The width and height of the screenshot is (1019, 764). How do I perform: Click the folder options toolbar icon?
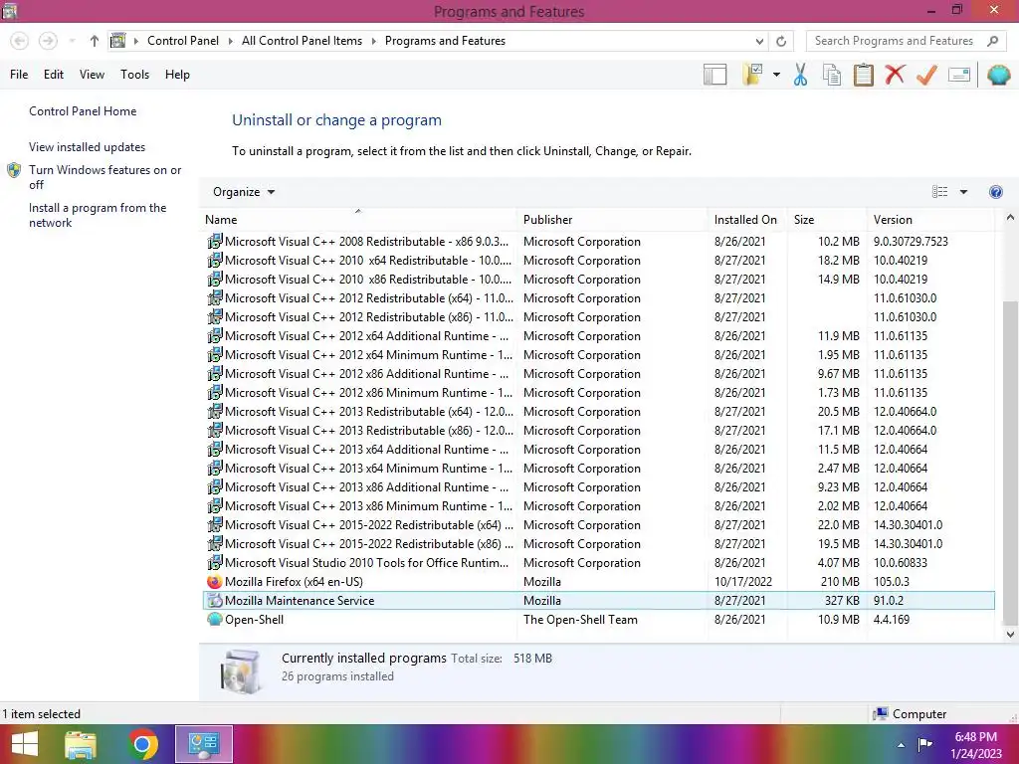pos(752,75)
